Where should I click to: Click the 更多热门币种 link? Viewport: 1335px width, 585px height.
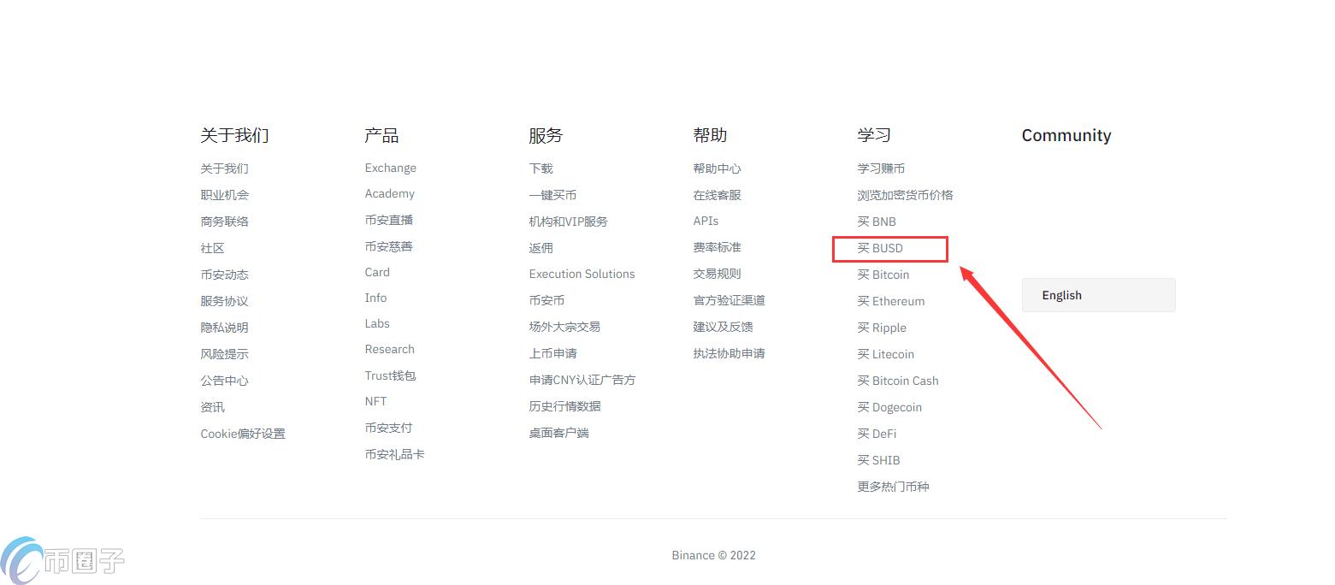tap(892, 486)
